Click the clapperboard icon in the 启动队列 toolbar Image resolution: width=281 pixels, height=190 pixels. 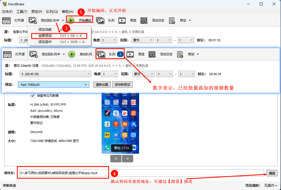pos(7,54)
